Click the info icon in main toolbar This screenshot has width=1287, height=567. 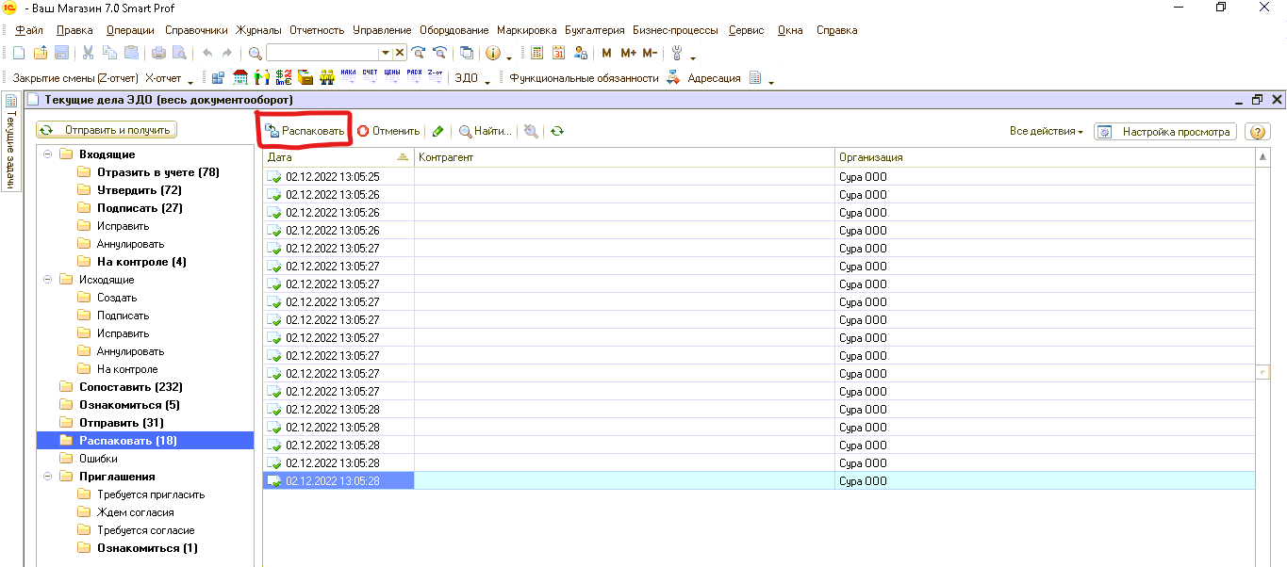tap(492, 53)
